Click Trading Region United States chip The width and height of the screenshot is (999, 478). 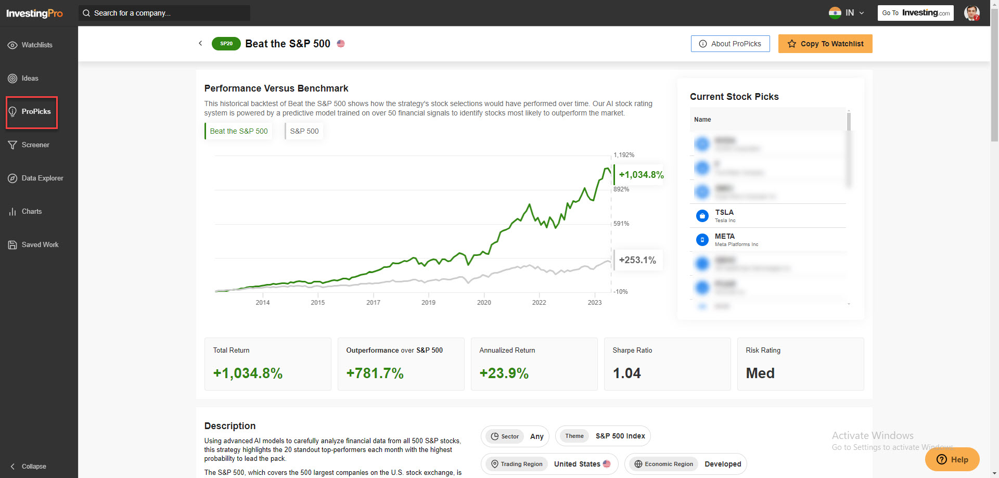coord(549,464)
